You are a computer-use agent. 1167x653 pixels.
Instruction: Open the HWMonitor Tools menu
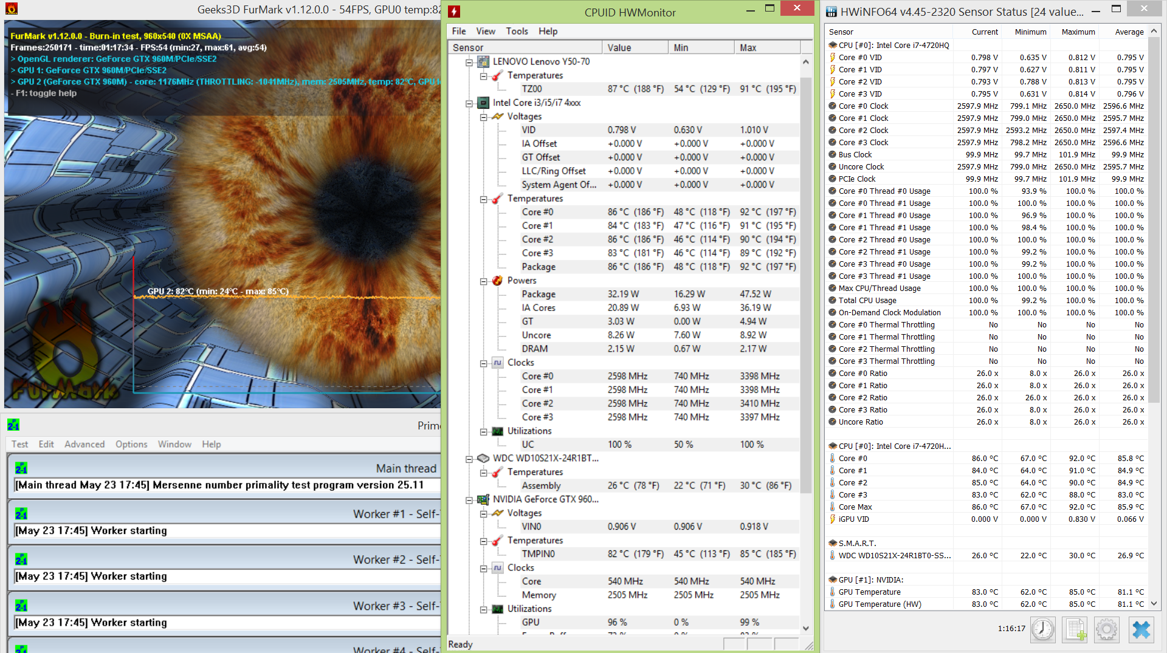(x=517, y=31)
